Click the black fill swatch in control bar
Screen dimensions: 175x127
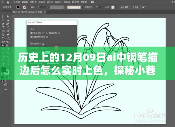(18, 7)
